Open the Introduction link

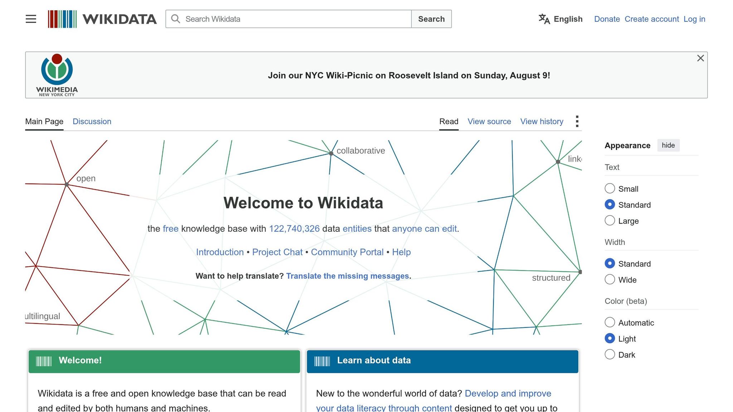(x=220, y=252)
